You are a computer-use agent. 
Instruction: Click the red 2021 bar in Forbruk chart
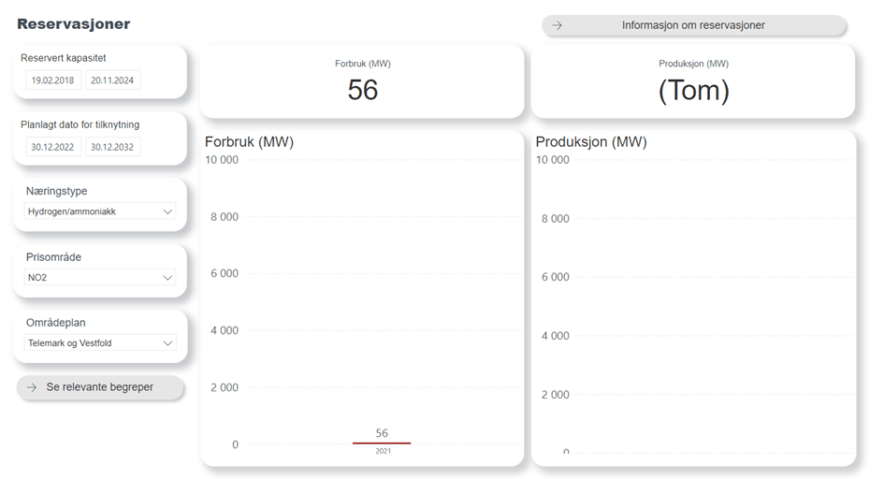(x=382, y=443)
